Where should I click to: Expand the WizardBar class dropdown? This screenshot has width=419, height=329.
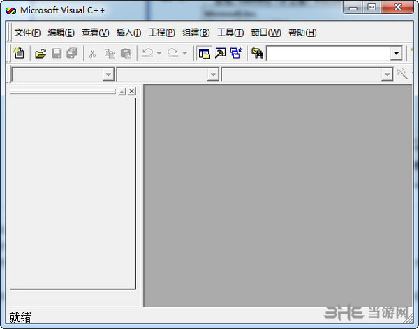(x=108, y=75)
